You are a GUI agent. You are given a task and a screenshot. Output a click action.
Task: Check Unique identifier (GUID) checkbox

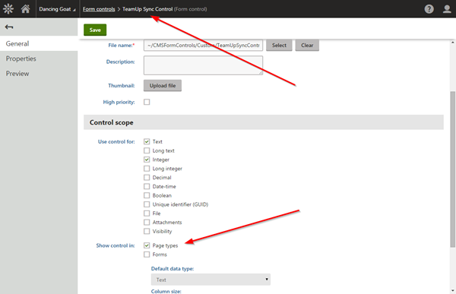pyautogui.click(x=147, y=204)
